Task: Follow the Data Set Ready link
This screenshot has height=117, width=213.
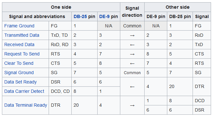Action: pos(20,82)
